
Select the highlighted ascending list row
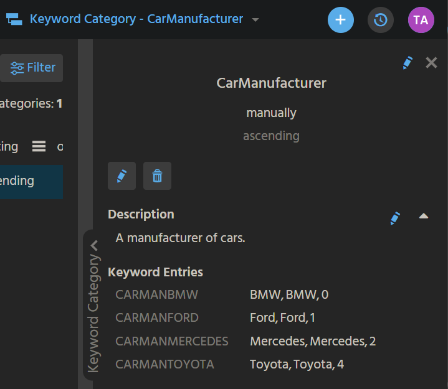pyautogui.click(x=31, y=182)
